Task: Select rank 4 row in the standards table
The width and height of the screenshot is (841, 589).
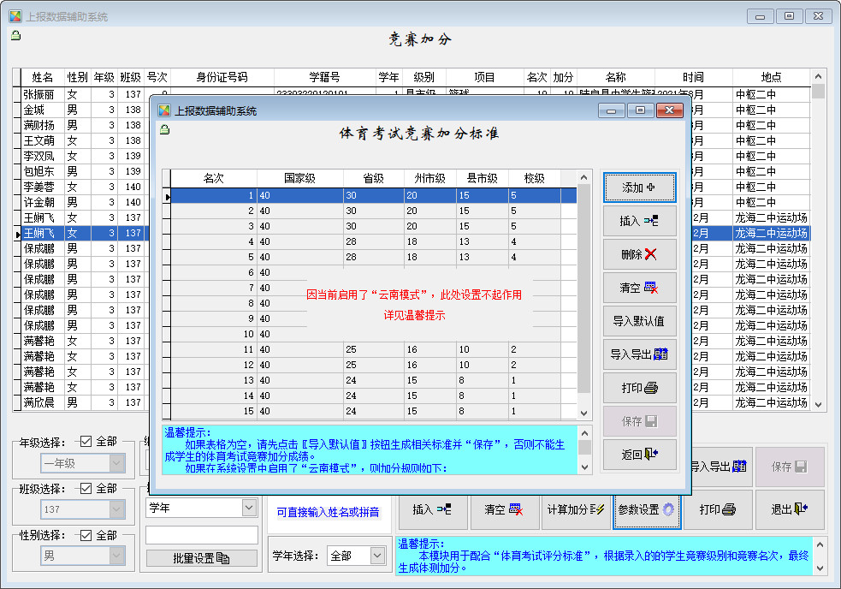Action: [x=374, y=241]
